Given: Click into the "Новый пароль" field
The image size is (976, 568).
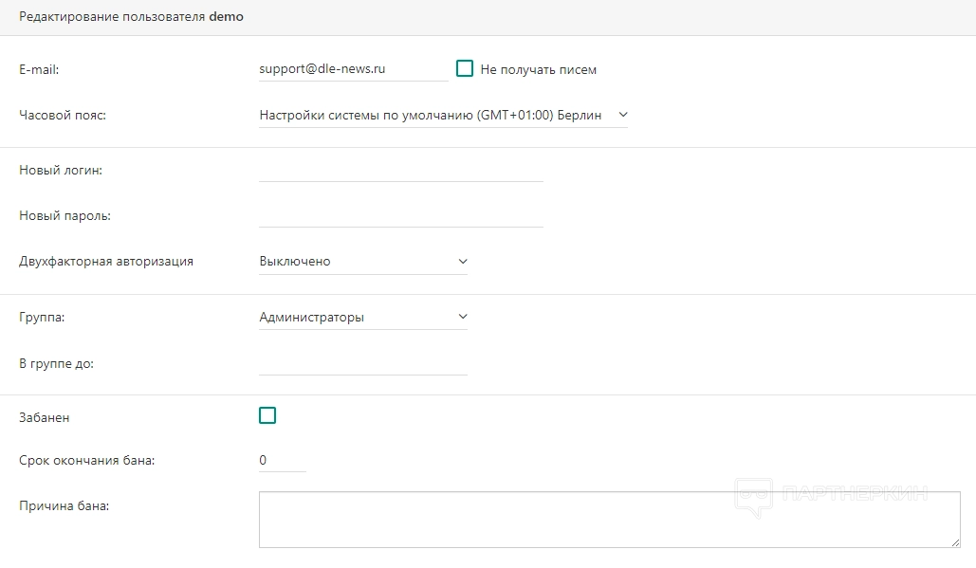Looking at the screenshot, I should (400, 215).
